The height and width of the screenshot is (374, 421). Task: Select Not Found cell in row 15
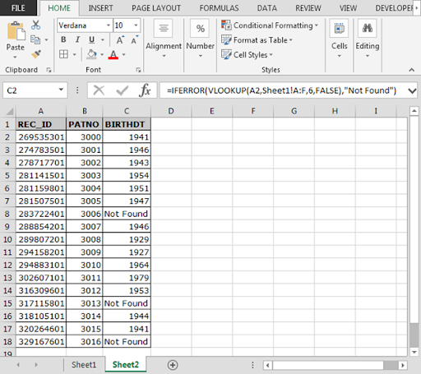click(x=127, y=303)
